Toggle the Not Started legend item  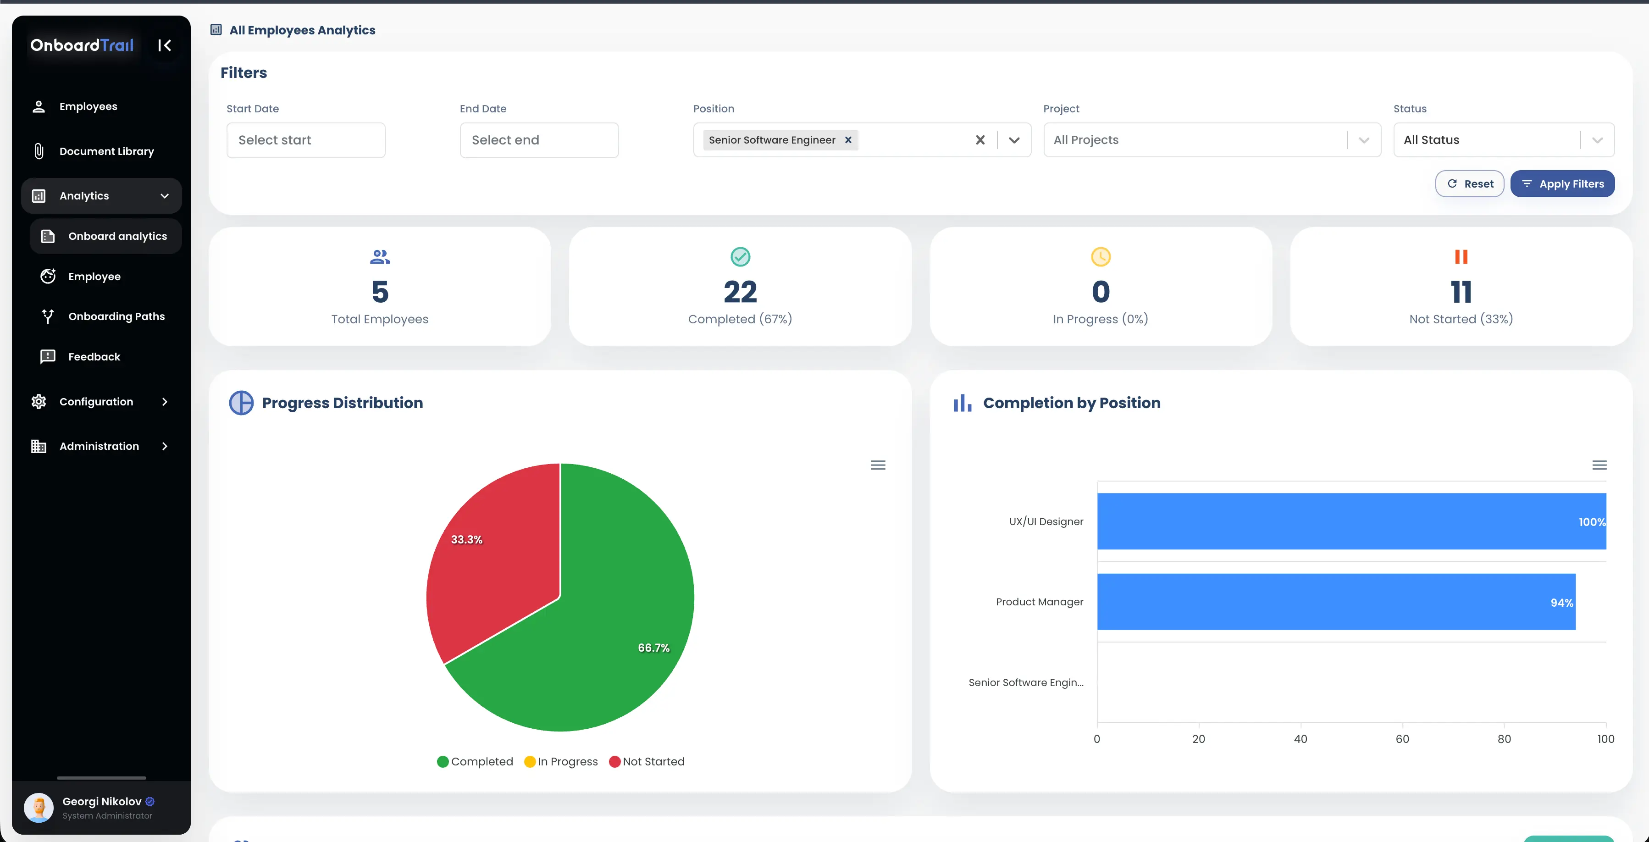point(647,761)
